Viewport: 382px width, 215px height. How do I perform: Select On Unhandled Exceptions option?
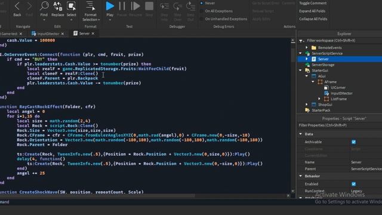point(202,19)
